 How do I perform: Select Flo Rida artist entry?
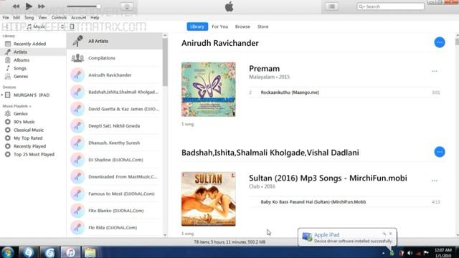(115, 228)
